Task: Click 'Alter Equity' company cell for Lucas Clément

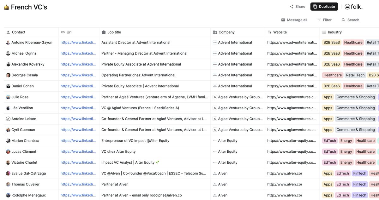Action: (238, 152)
